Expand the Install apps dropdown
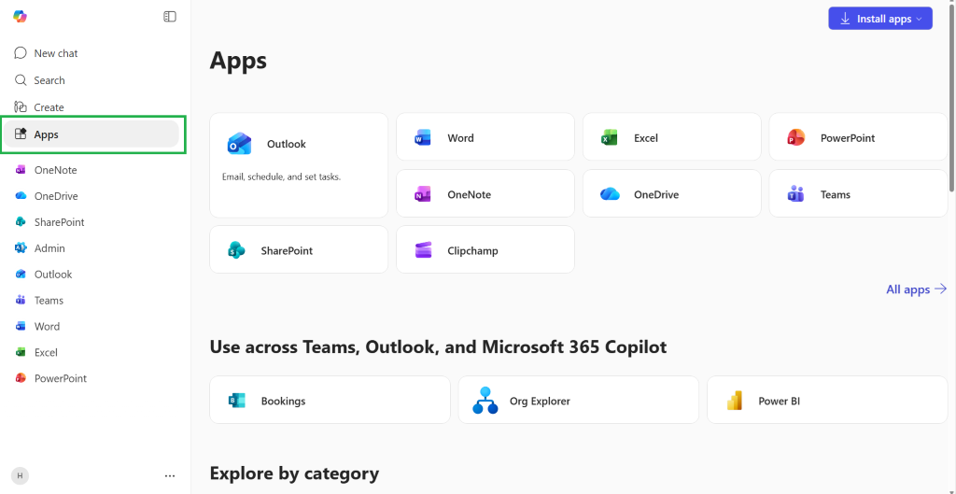 pos(879,19)
